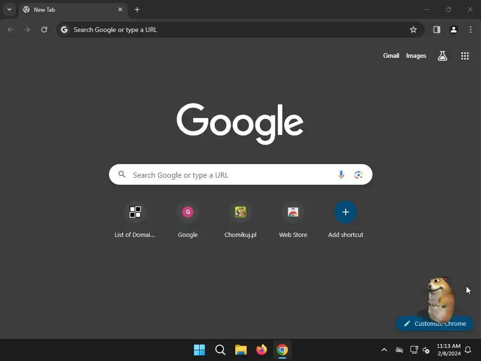Open List of Domai... shortcut

pyautogui.click(x=135, y=220)
